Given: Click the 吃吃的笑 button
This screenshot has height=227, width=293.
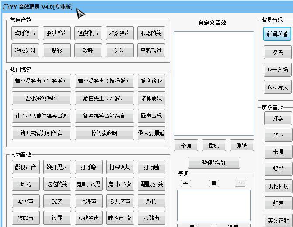Looking at the screenshot, I should point(57,184).
